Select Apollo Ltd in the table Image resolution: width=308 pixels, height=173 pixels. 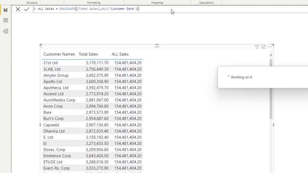[x=52, y=82]
